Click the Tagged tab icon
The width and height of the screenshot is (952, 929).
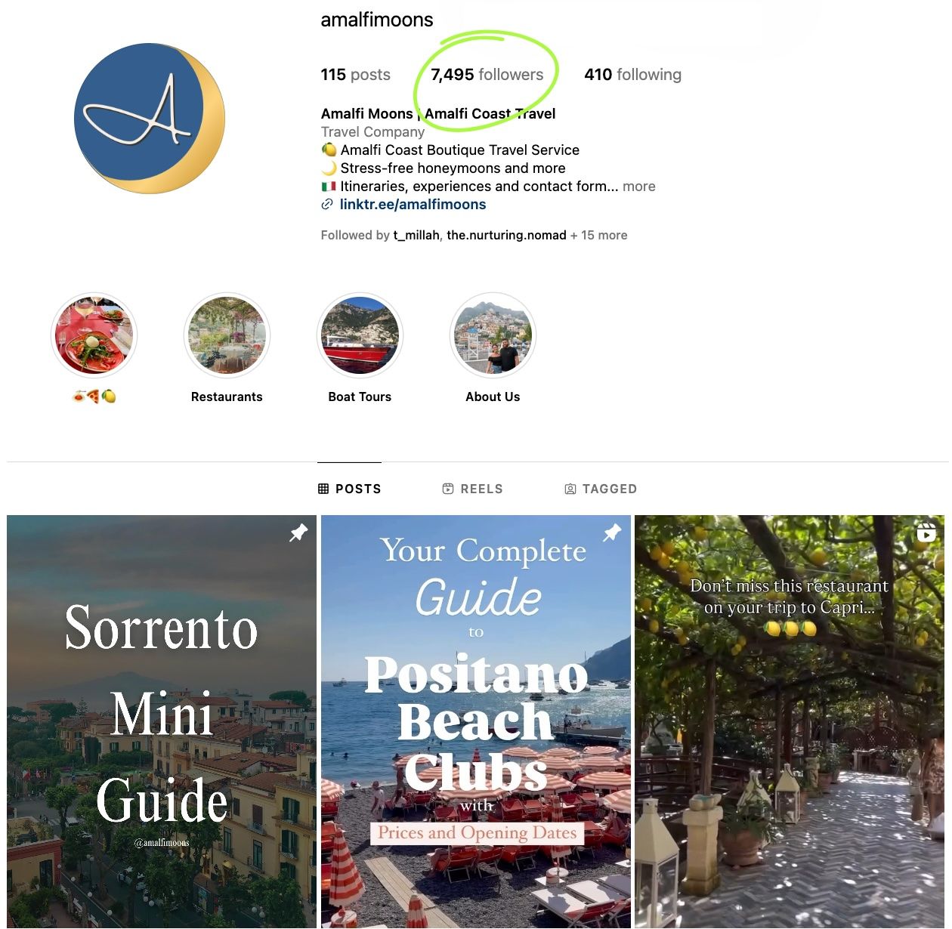570,489
